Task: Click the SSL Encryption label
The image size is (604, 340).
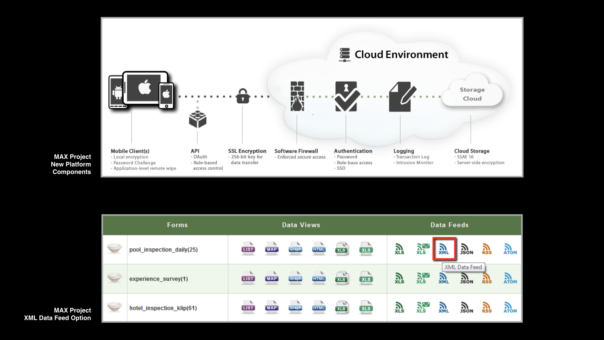Action: click(247, 151)
